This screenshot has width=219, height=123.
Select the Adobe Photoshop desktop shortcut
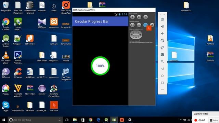point(18,58)
